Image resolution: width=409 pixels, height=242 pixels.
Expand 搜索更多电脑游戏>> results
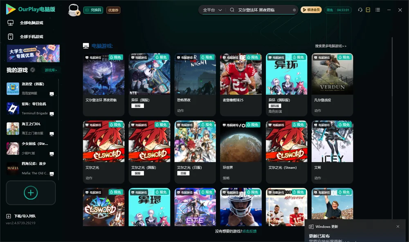point(330,46)
